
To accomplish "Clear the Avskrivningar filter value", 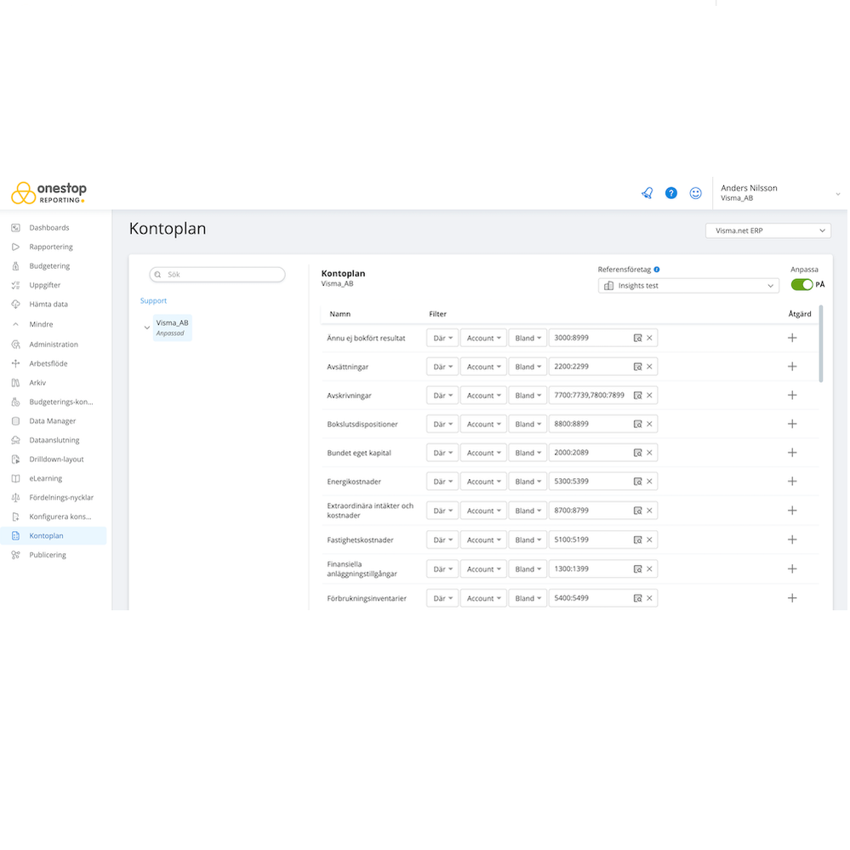I will tap(649, 395).
